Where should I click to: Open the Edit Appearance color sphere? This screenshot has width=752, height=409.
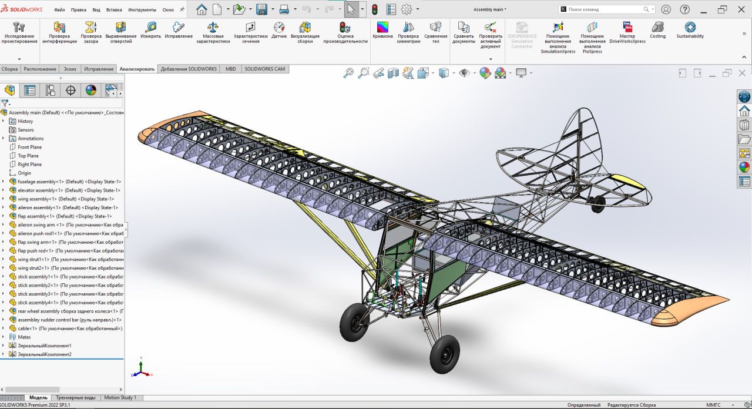click(x=485, y=73)
